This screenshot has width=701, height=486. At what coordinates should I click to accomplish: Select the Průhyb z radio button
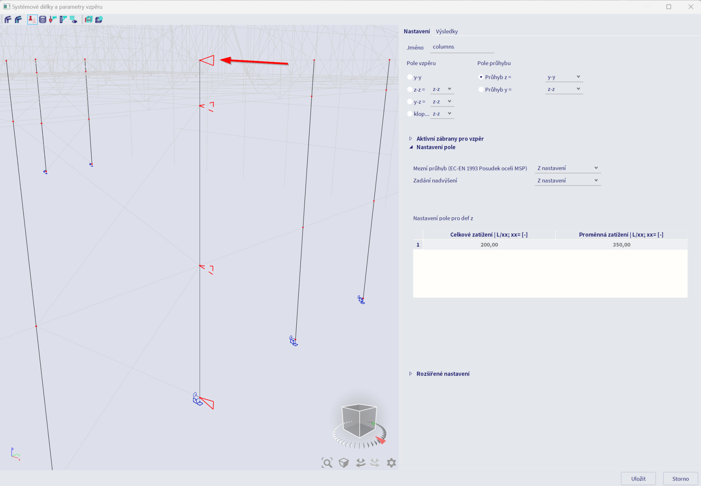click(x=481, y=77)
